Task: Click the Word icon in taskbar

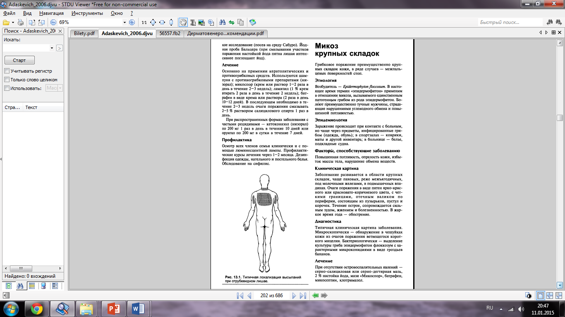Action: point(138,309)
